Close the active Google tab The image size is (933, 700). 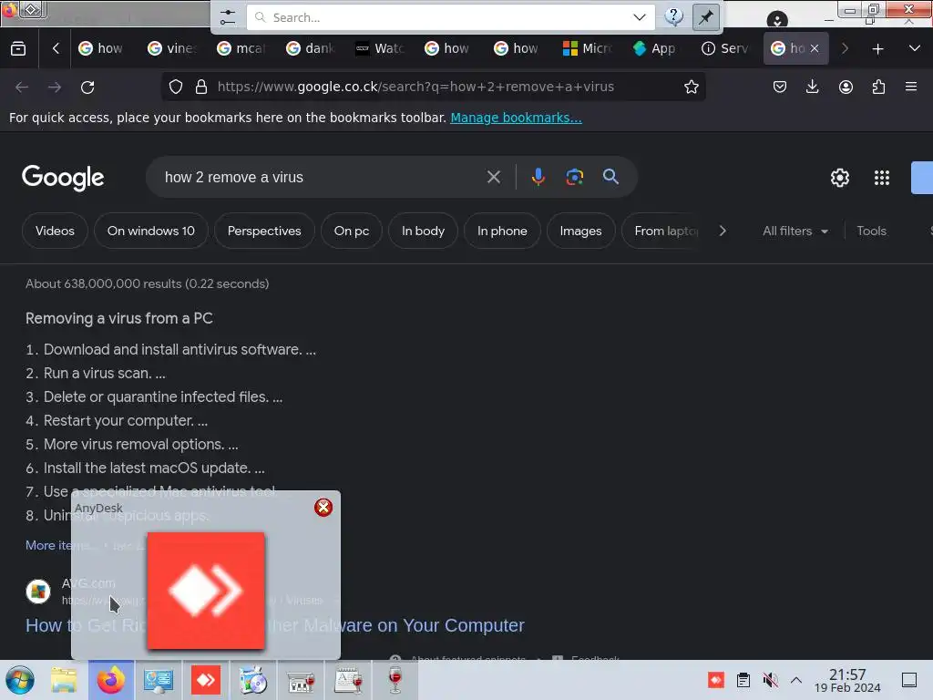[x=814, y=48]
